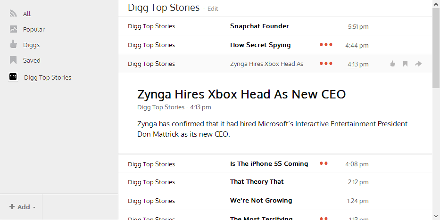Click the thumbs-up icon beside Diggs in sidebar
Screen dimensions: 440x220
pos(13,44)
